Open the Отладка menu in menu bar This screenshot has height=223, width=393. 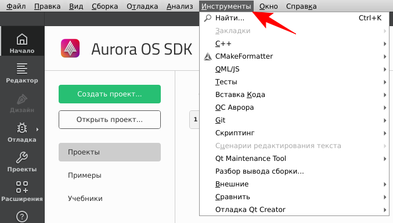click(x=142, y=6)
